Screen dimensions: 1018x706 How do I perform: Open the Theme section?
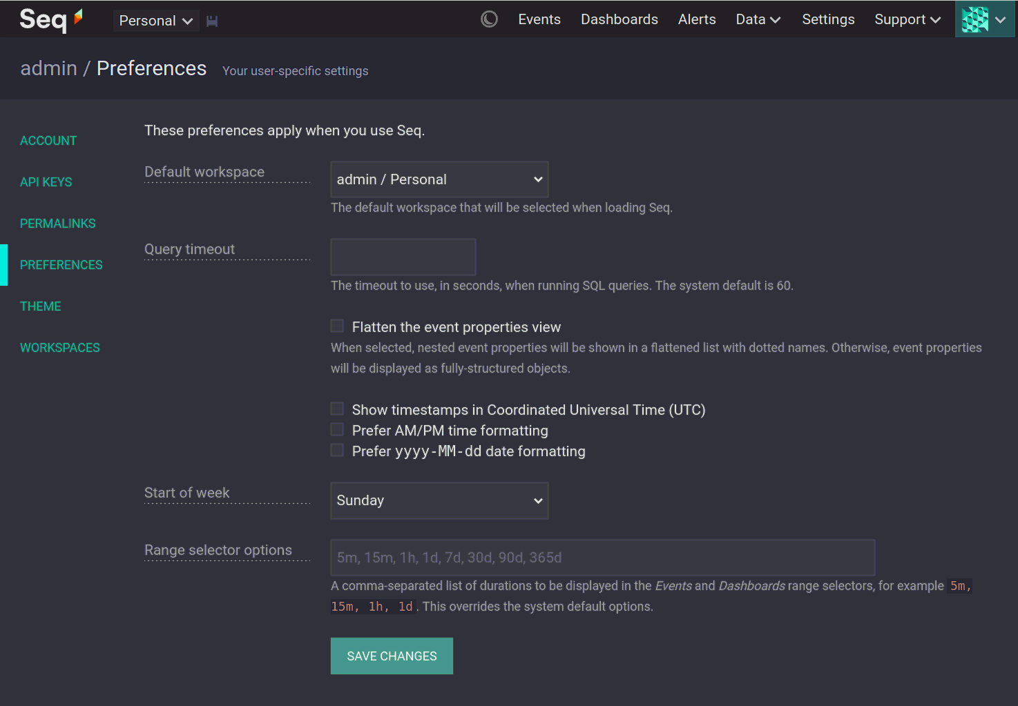click(x=41, y=306)
